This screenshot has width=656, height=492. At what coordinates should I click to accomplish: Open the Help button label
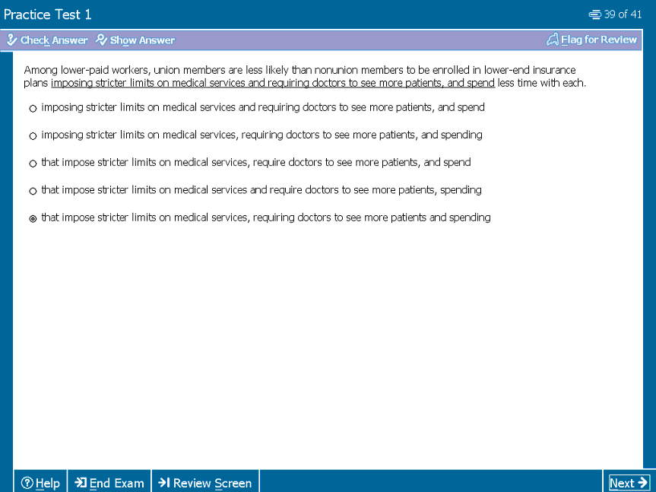[48, 483]
